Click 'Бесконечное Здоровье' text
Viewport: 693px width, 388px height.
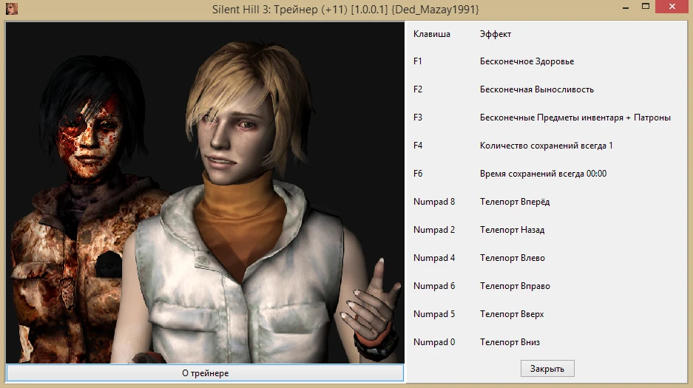[527, 62]
